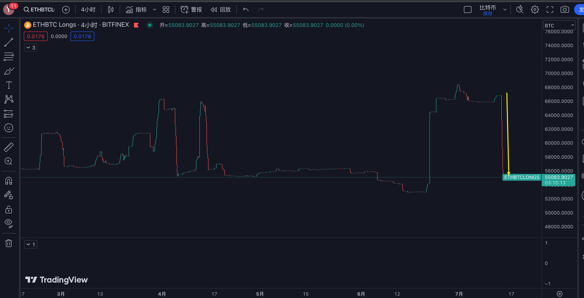Viewport: 584px width, 298px height.
Task: Click the red 0.0176 sell price box
Action: coord(35,36)
